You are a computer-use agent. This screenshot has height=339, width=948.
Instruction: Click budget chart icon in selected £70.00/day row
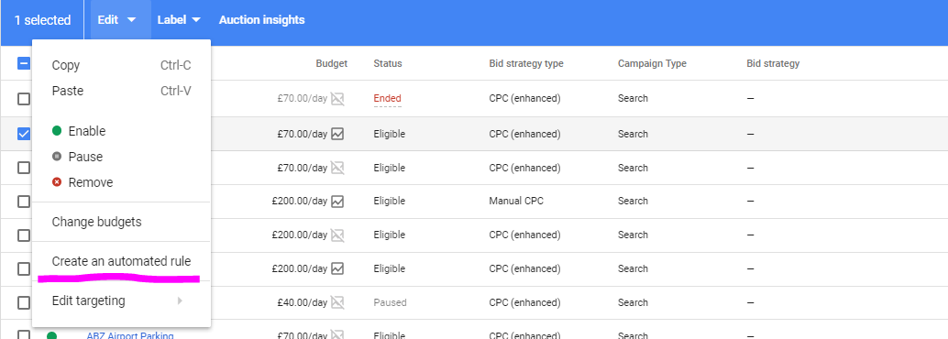337,134
